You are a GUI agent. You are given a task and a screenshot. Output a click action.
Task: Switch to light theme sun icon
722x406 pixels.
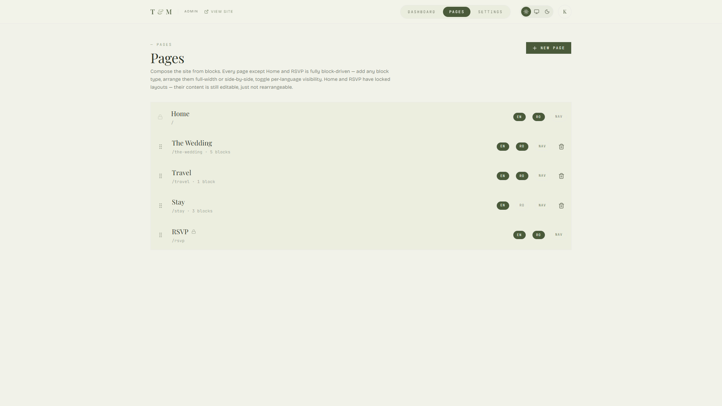coord(526,12)
